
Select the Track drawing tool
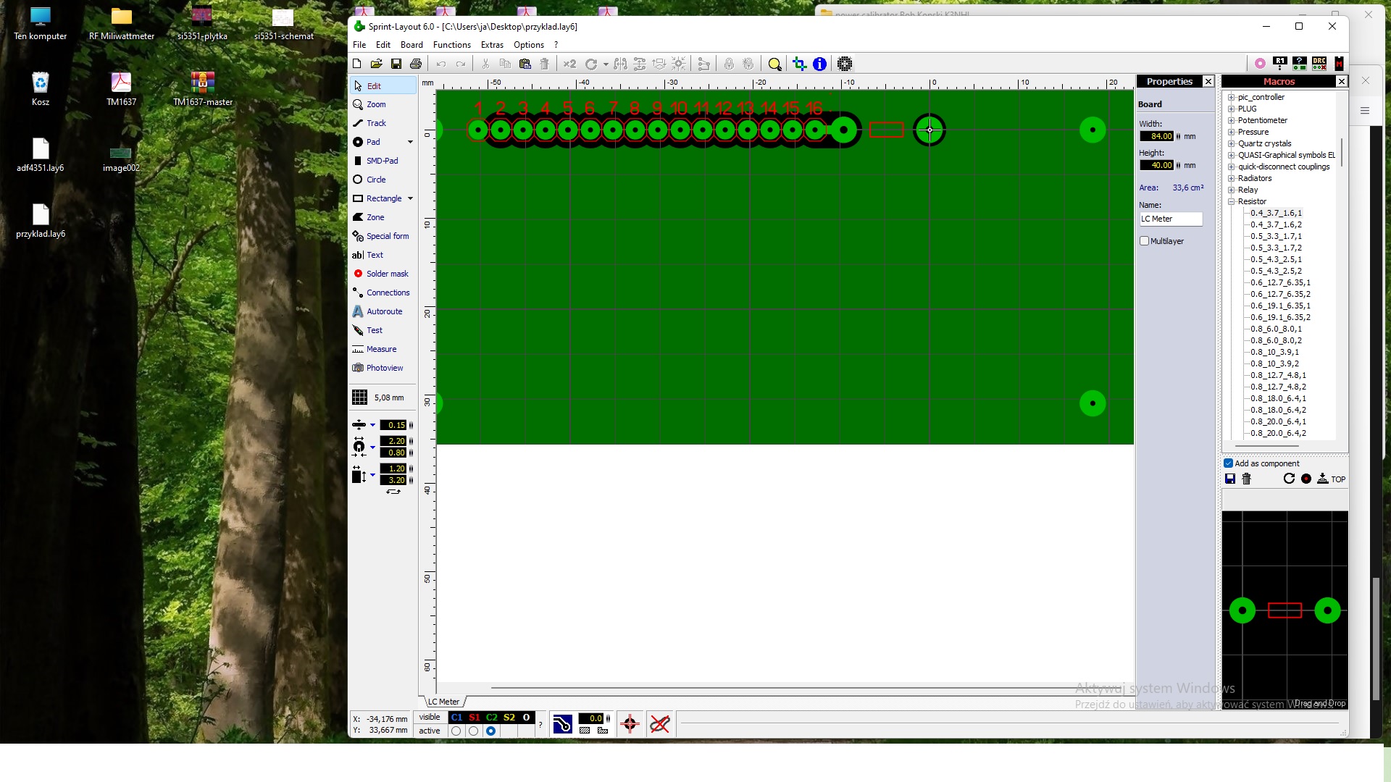click(x=375, y=123)
